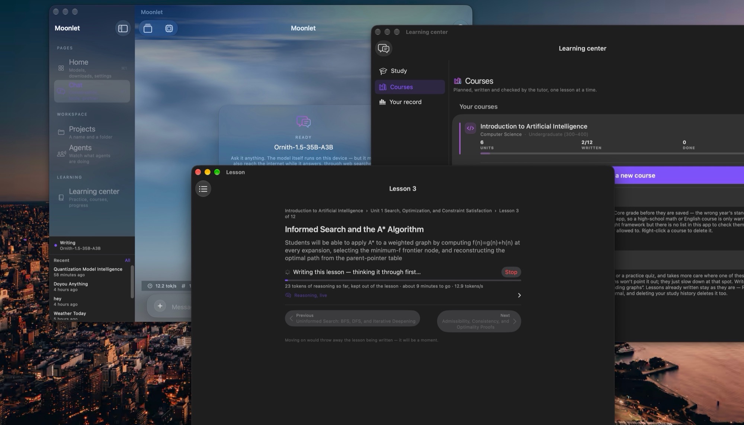Open Your record in Learning center sidebar
Screen dimensions: 744x425
click(x=410, y=102)
